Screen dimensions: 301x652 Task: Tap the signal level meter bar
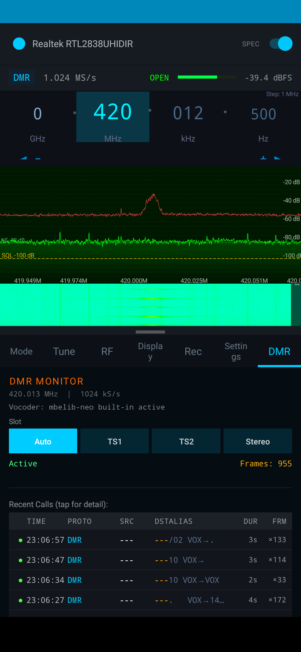point(207,77)
